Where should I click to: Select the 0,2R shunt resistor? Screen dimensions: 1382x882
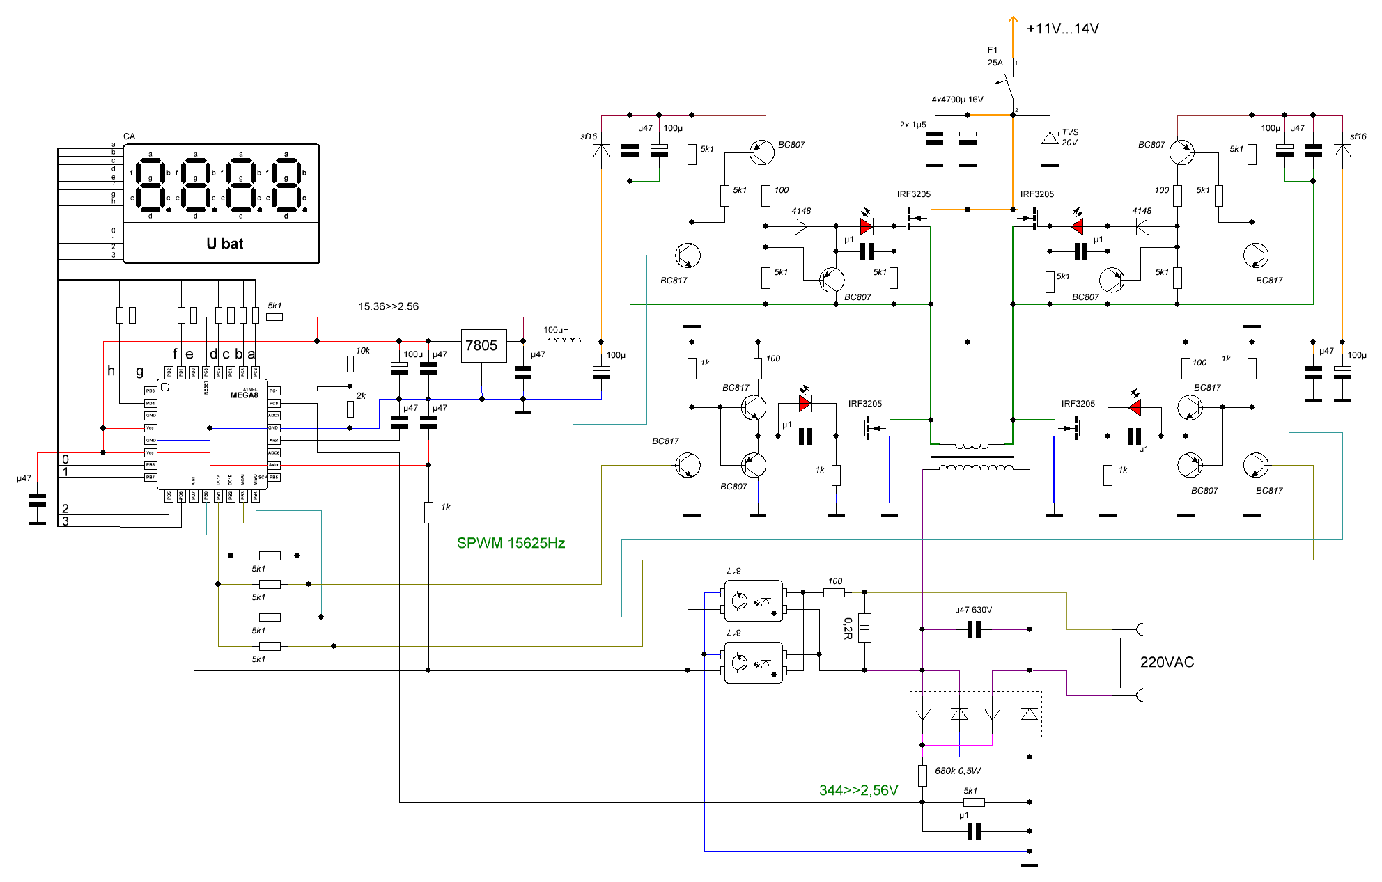point(864,627)
